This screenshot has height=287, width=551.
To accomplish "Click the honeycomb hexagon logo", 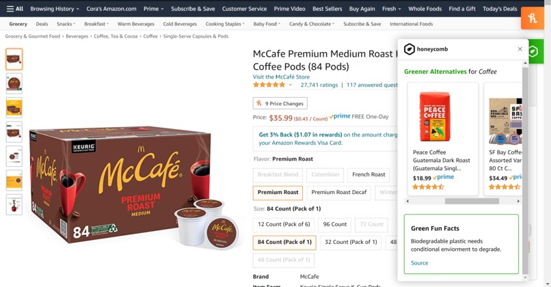I will 409,49.
